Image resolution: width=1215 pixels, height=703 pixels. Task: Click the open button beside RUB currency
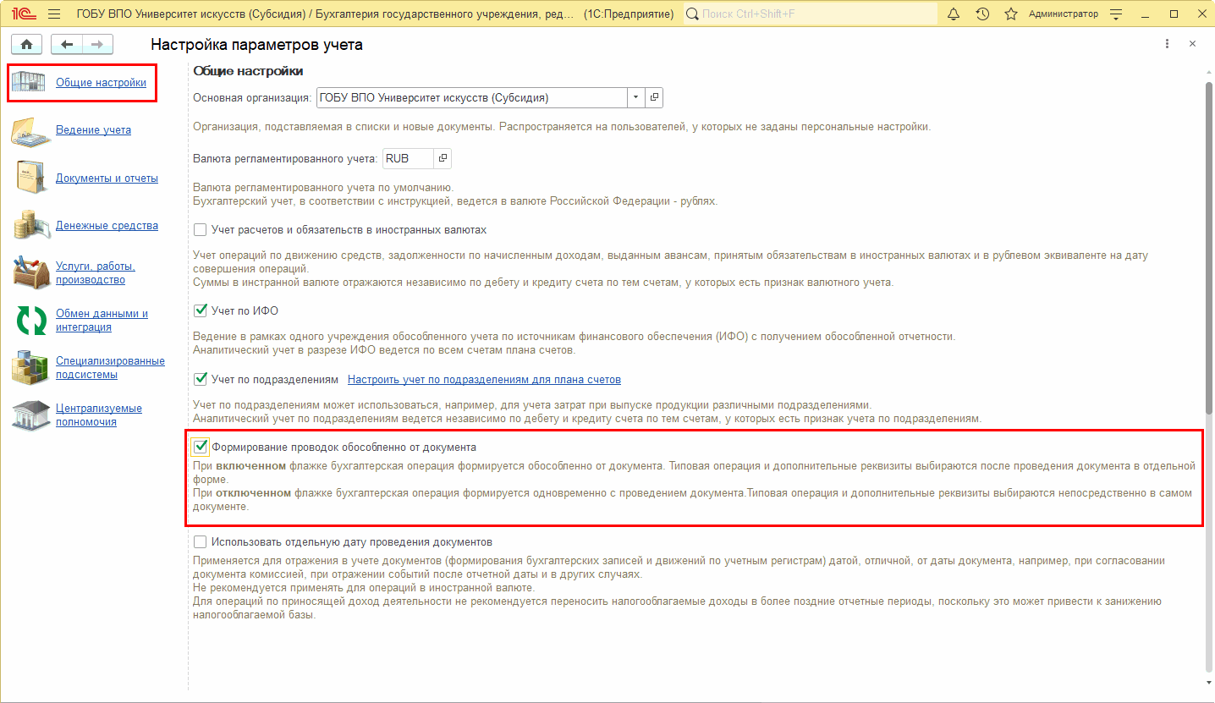[443, 158]
